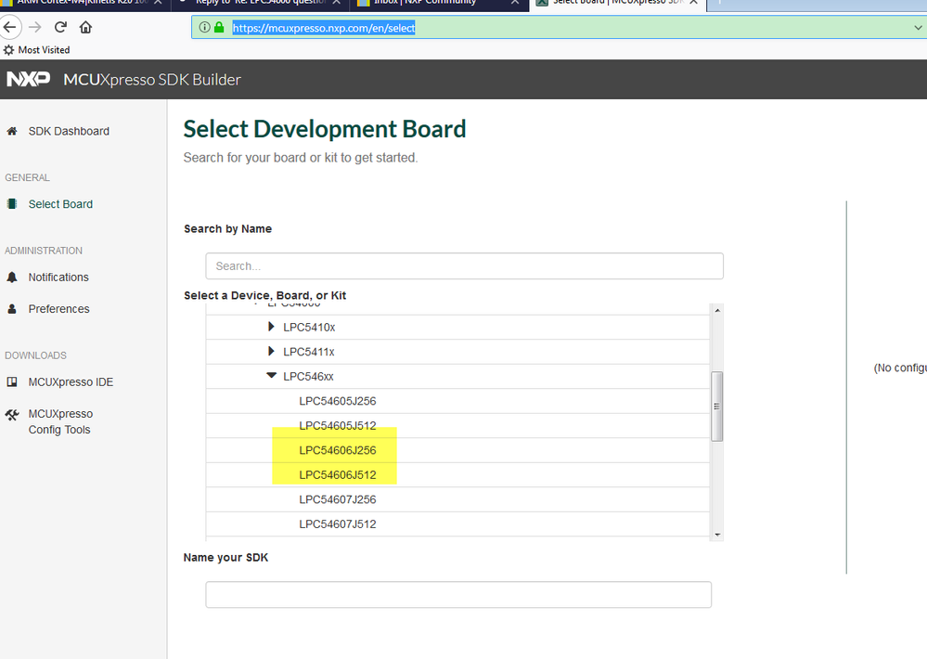Select device LPC54605J512
Viewport: 927px width, 659px height.
pyautogui.click(x=338, y=426)
